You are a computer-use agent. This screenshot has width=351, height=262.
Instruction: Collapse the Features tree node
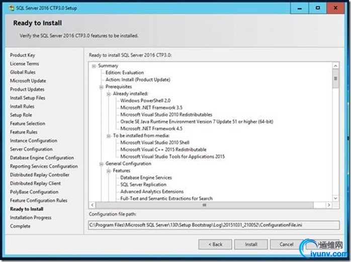click(109, 171)
